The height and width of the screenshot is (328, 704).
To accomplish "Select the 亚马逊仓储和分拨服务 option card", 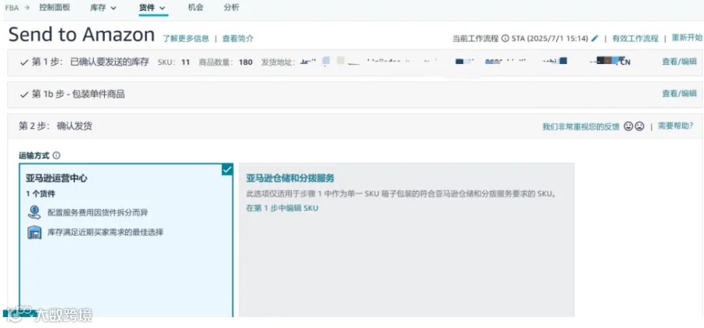I will pyautogui.click(x=406, y=241).
